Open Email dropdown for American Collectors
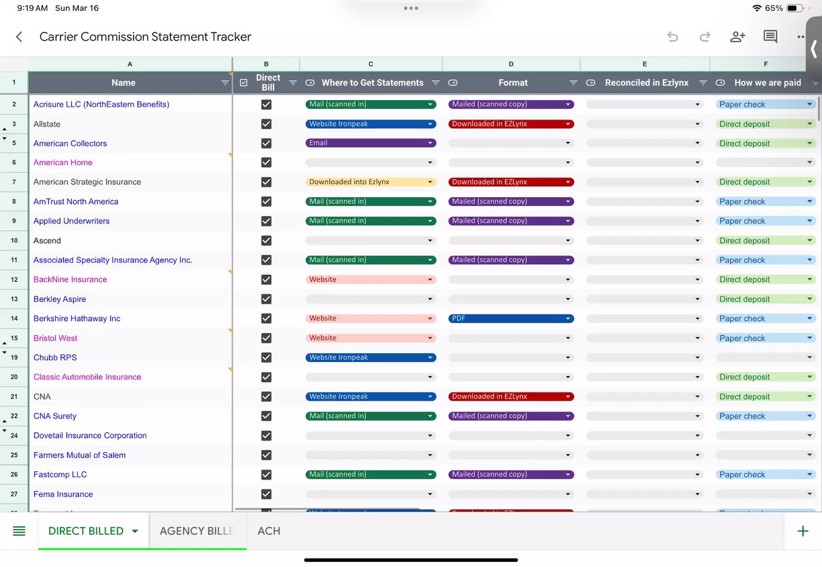822x567 pixels. point(371,143)
